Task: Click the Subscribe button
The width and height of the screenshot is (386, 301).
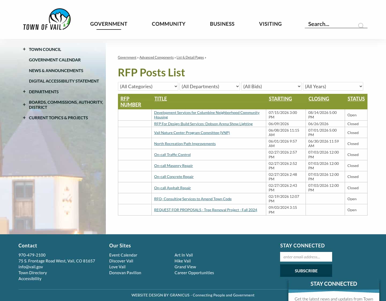Action: tap(306, 271)
